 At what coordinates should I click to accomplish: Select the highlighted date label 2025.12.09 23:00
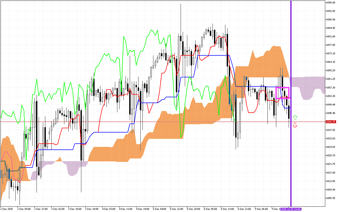click(291, 209)
